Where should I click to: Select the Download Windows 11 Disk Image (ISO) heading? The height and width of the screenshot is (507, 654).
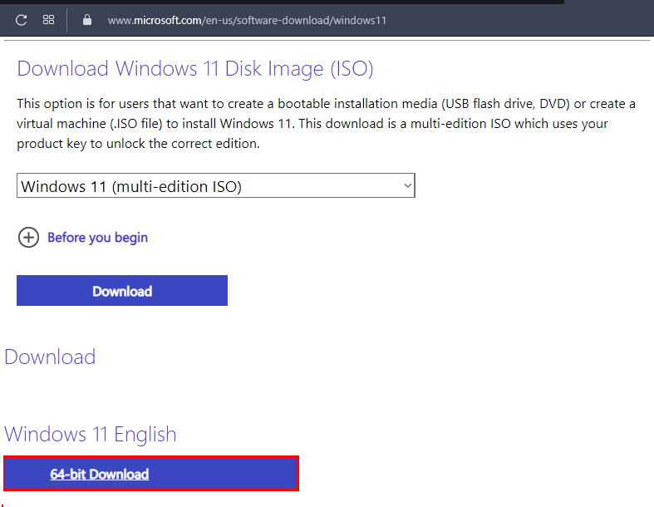(x=194, y=68)
